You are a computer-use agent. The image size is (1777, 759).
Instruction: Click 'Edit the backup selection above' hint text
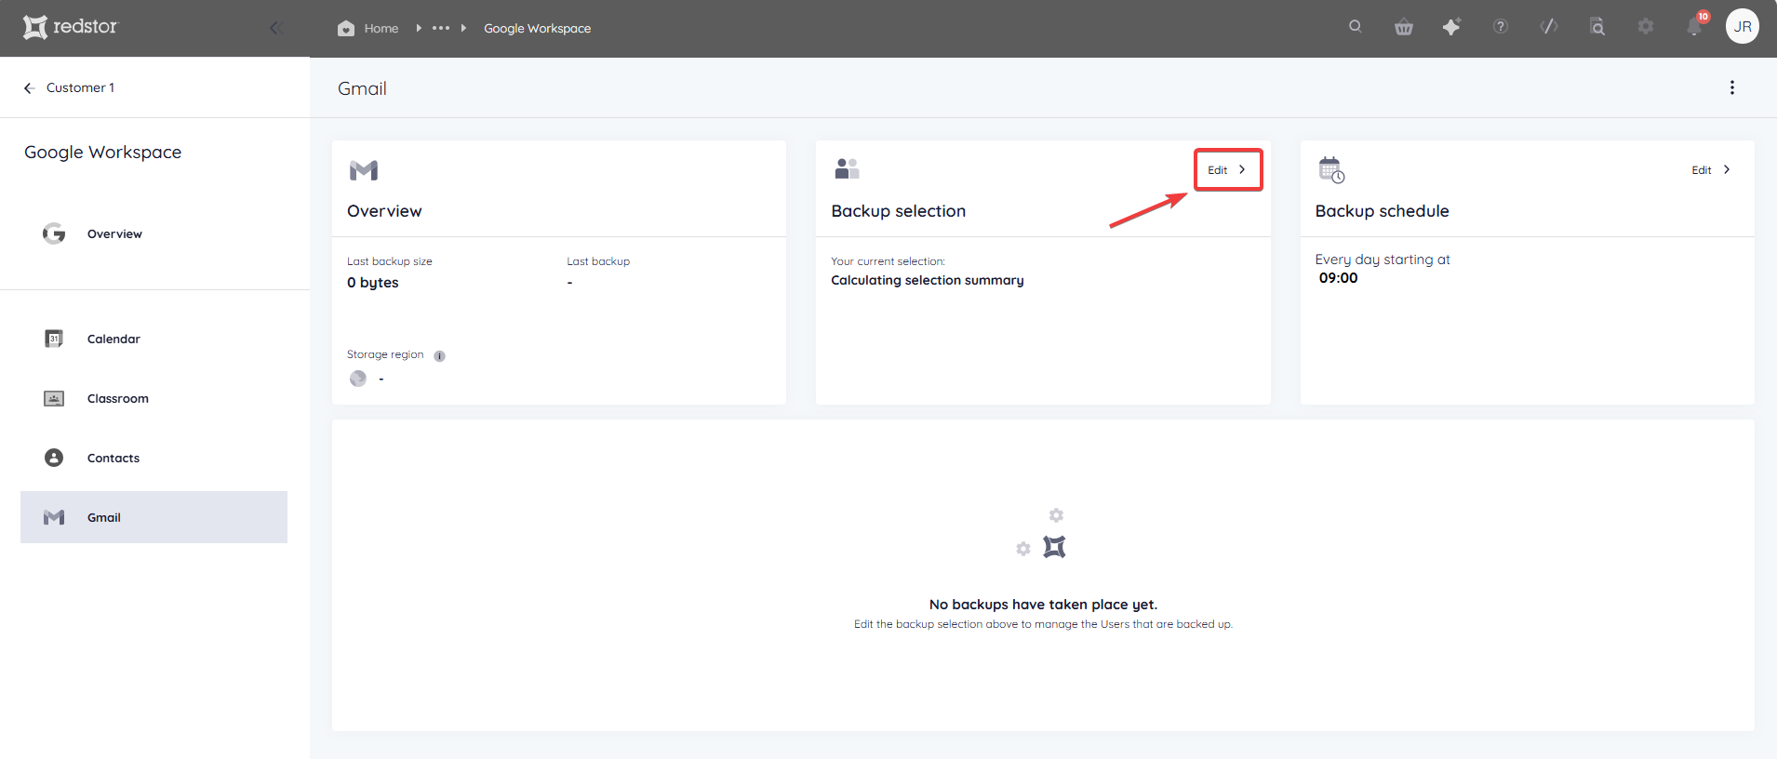pyautogui.click(x=1043, y=624)
